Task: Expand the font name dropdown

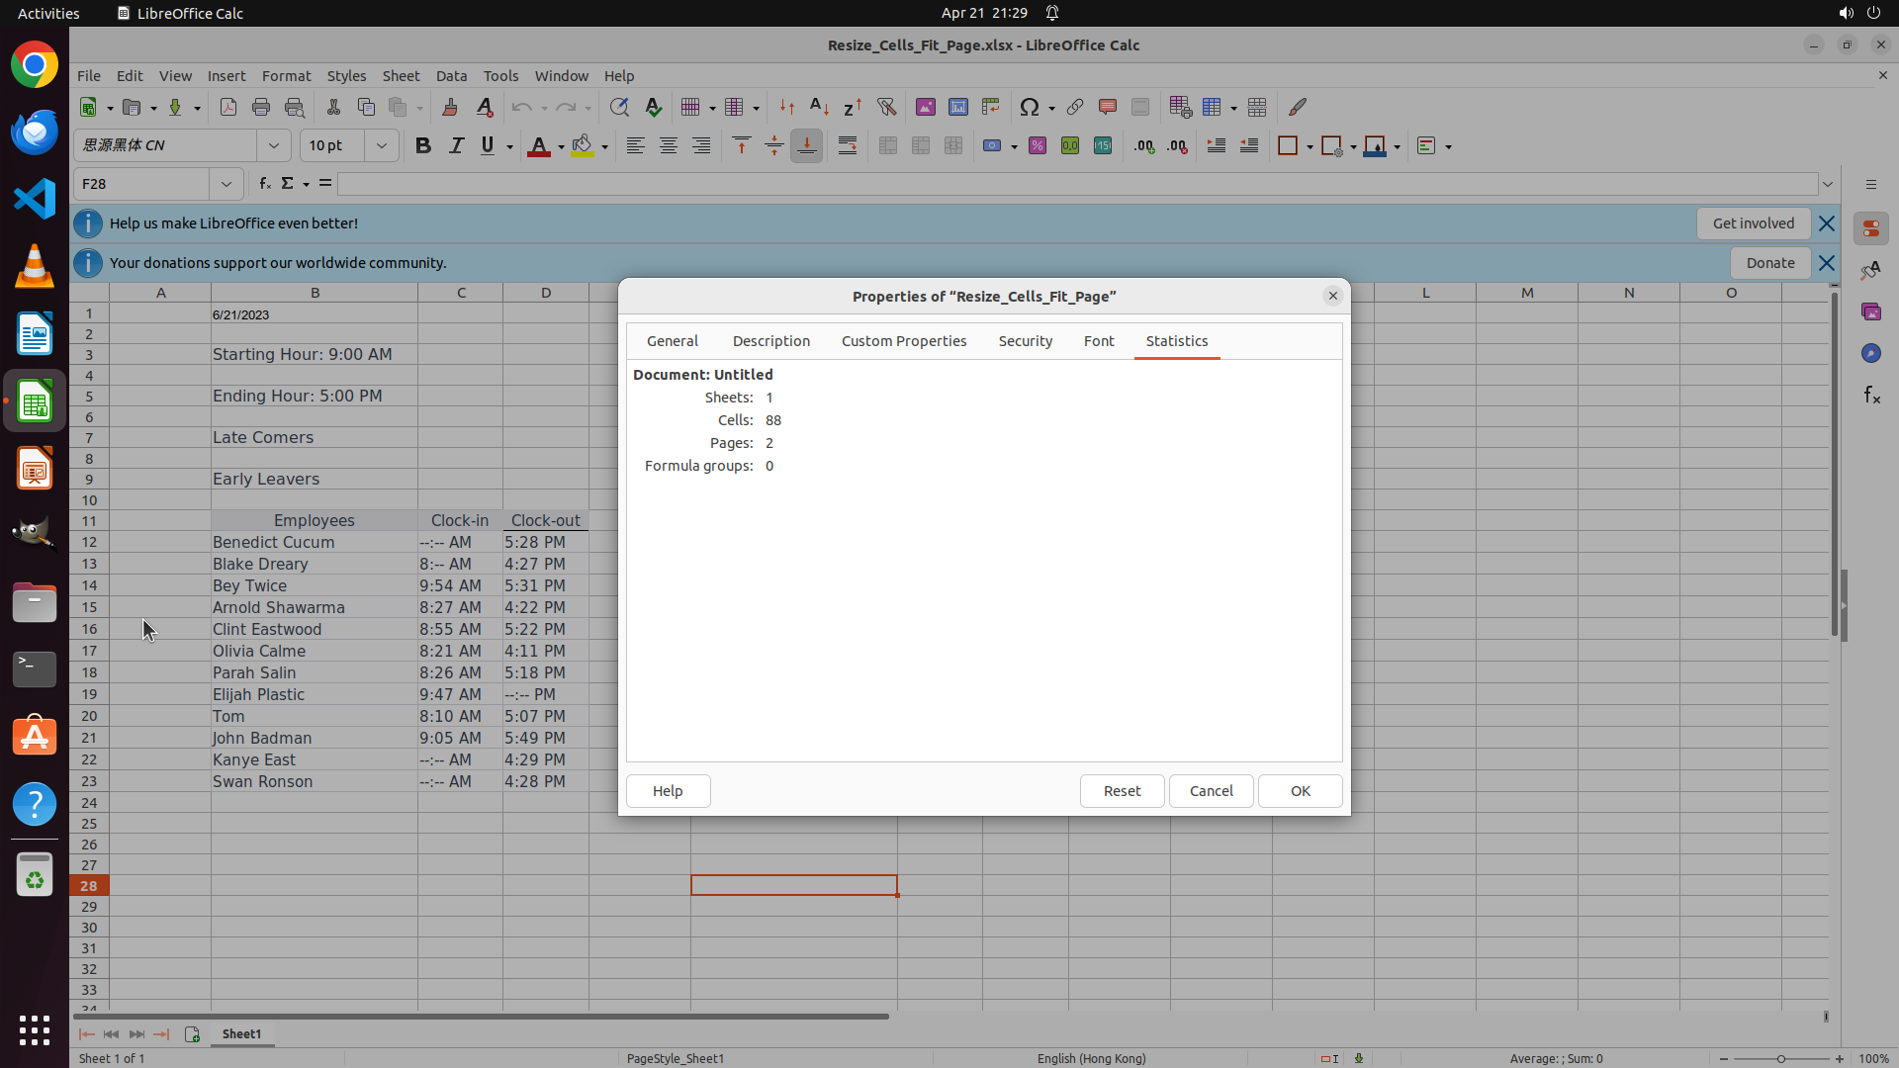Action: coord(274,145)
